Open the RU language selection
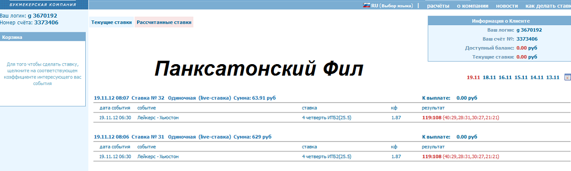This screenshot has width=571, height=171. [392, 6]
